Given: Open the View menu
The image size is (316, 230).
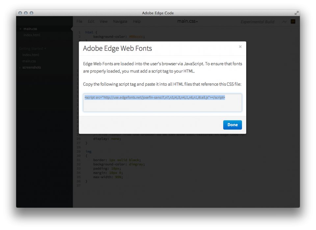Looking at the screenshot, I should (x=103, y=21).
